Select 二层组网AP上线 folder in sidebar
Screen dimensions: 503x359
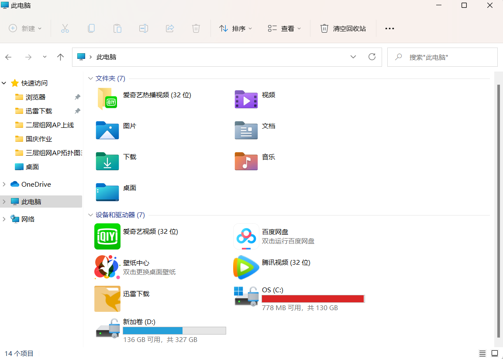pyautogui.click(x=50, y=125)
